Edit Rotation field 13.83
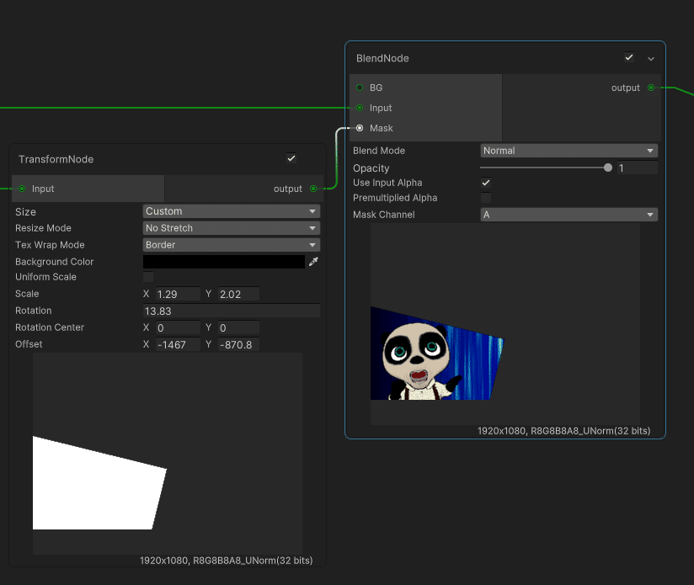The height and width of the screenshot is (585, 694). pyautogui.click(x=232, y=311)
